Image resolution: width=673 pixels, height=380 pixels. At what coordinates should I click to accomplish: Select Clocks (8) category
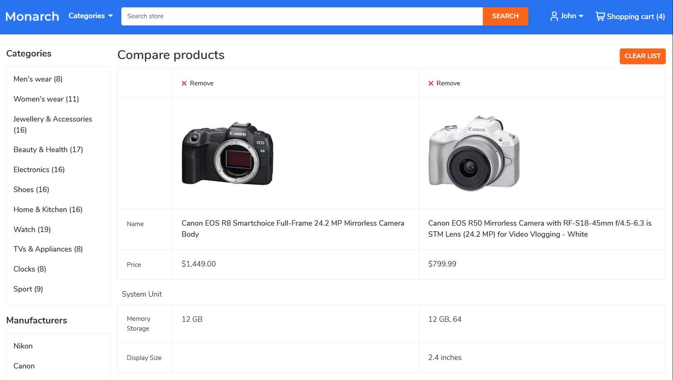[x=30, y=269]
